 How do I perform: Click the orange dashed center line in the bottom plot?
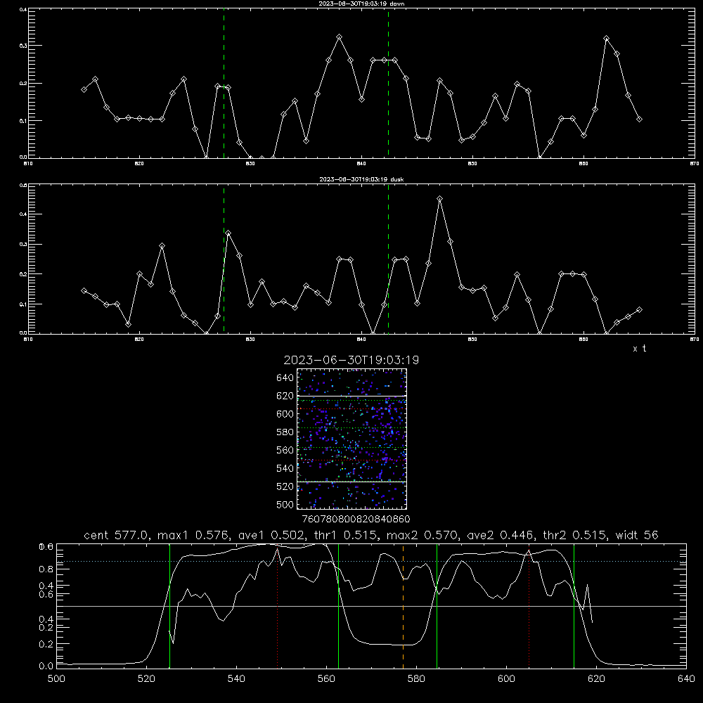click(x=403, y=606)
